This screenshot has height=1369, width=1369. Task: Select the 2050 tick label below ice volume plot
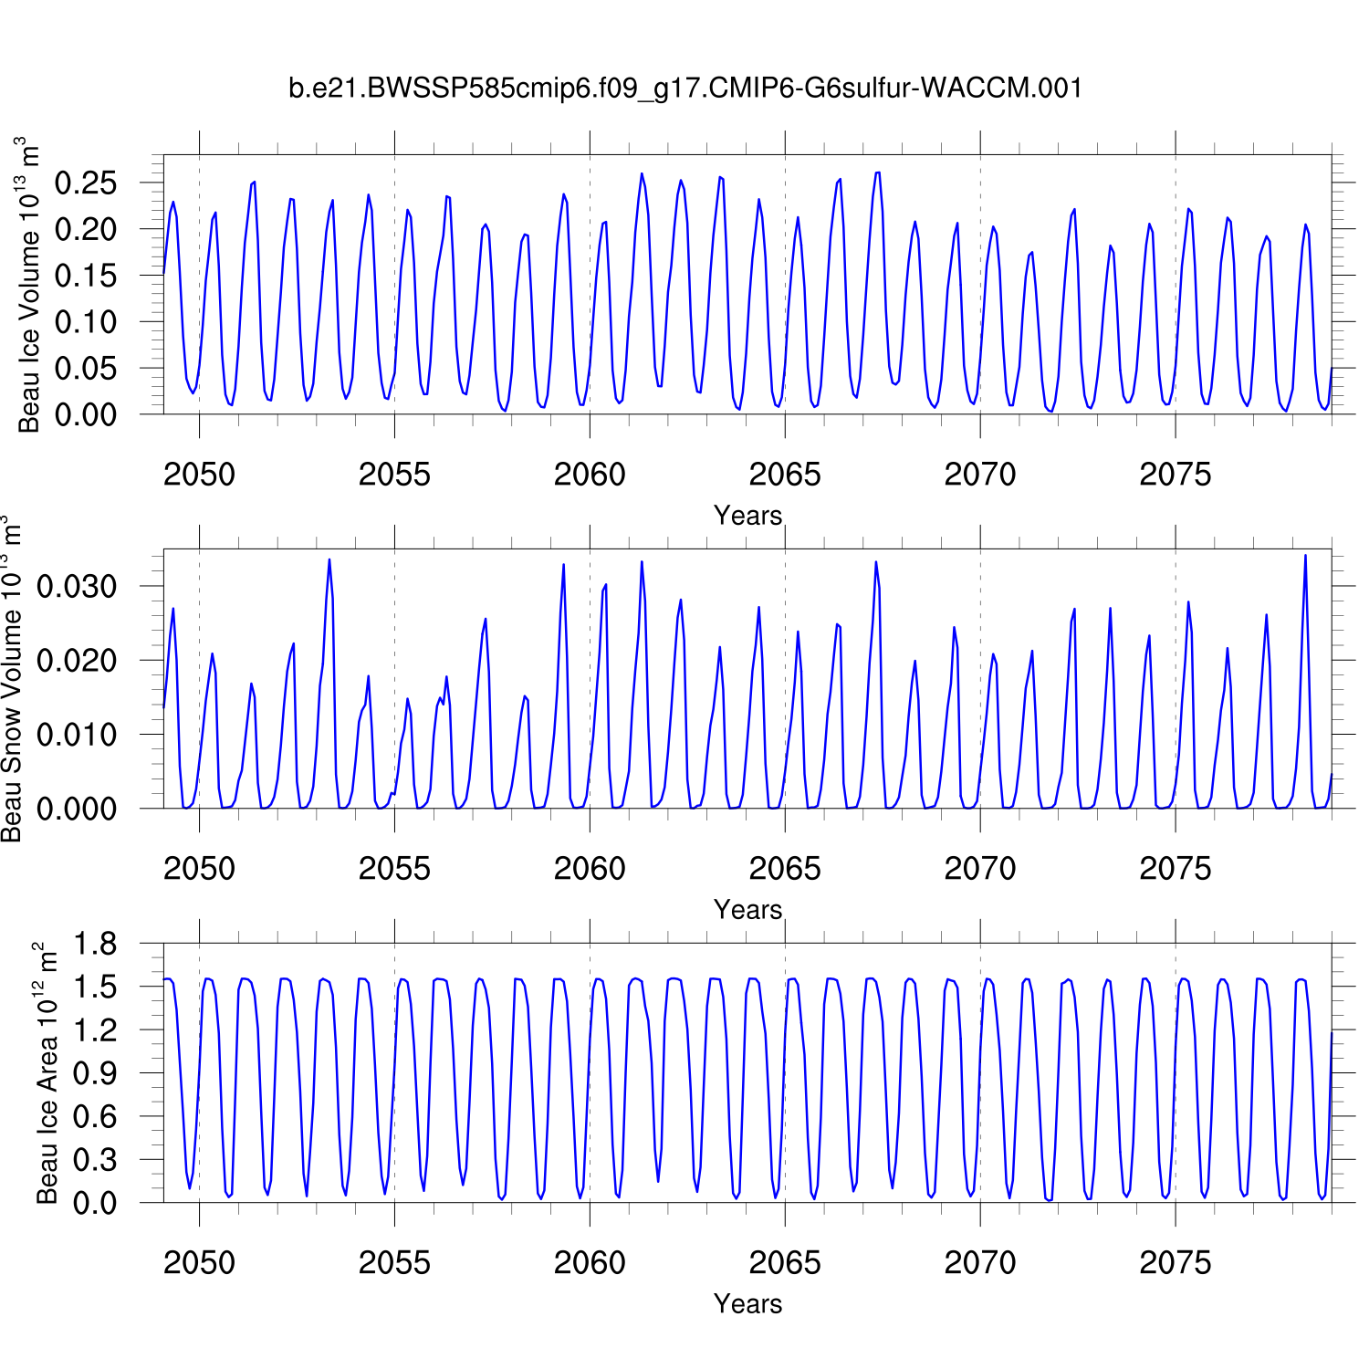pos(199,475)
